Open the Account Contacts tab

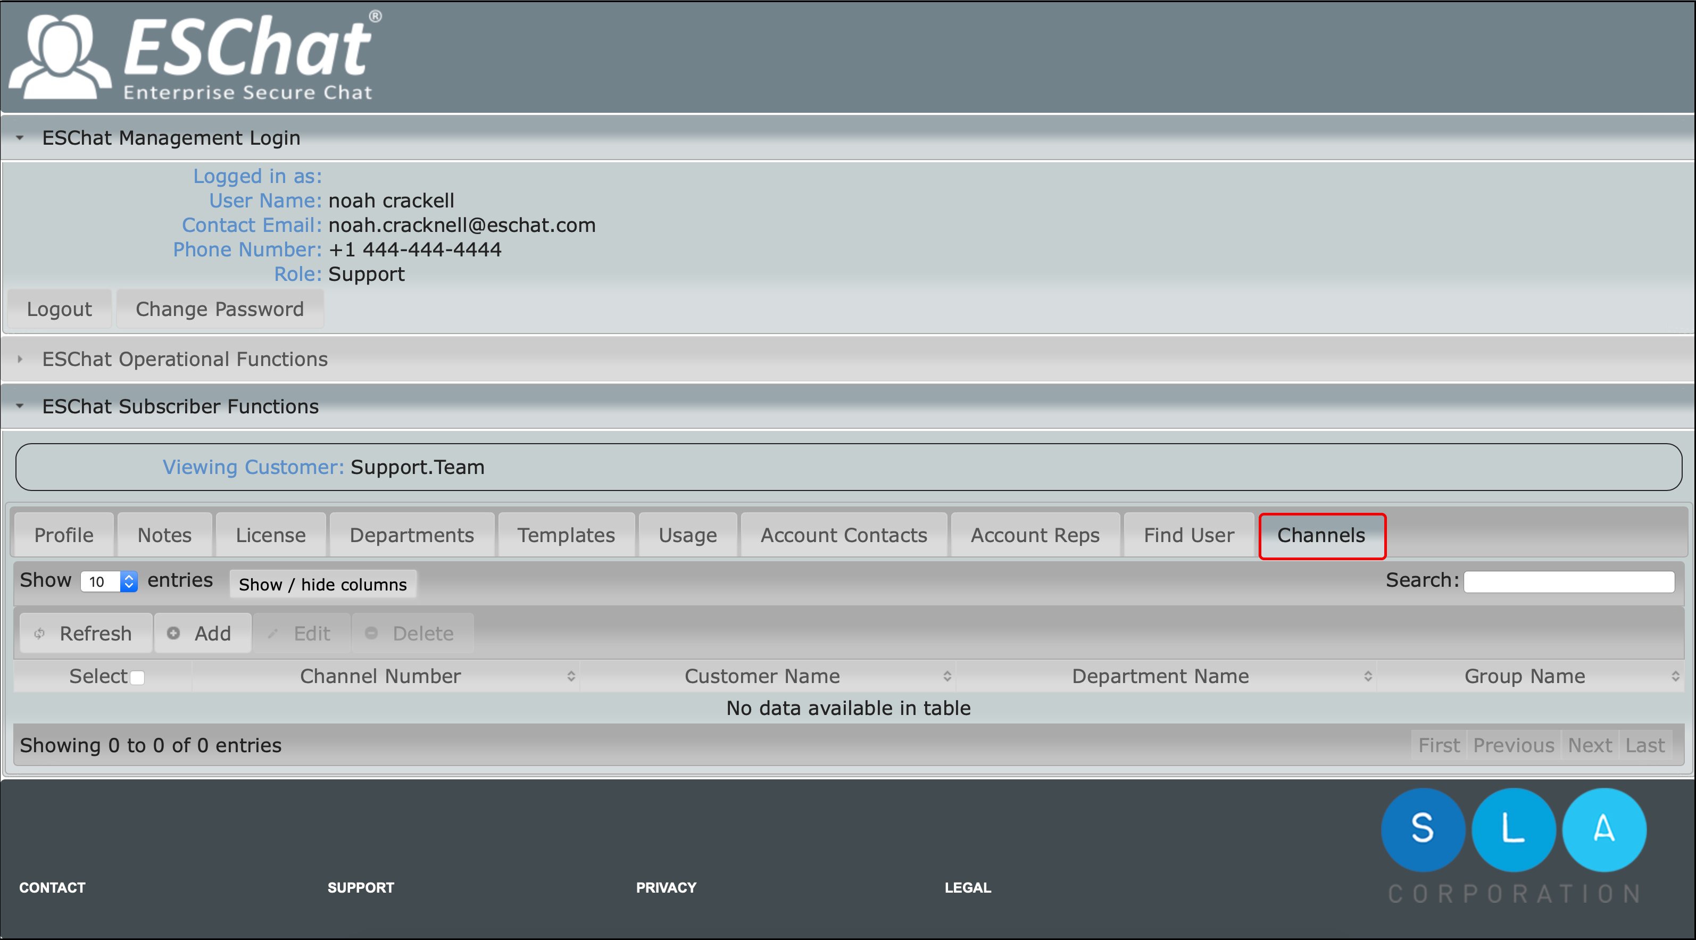[x=843, y=535]
